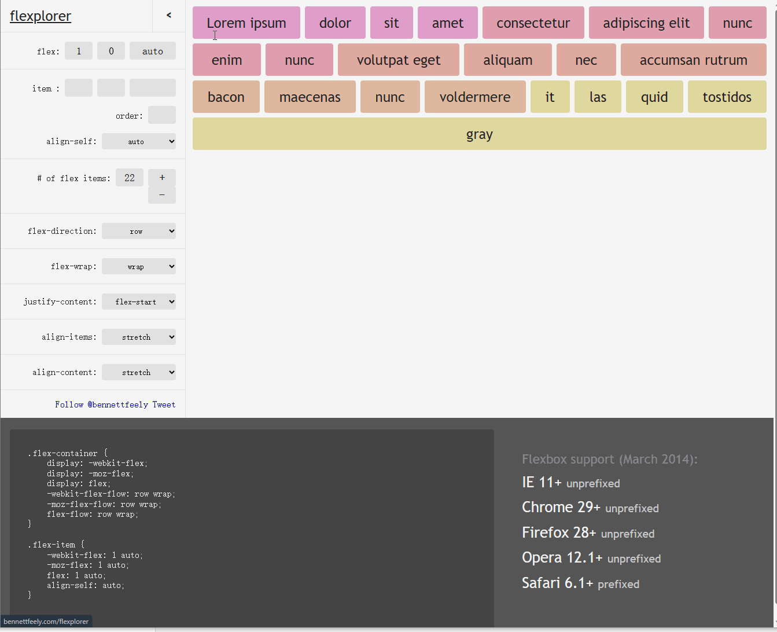Image resolution: width=777 pixels, height=632 pixels.
Task: Click the 'align-self: auto;' code line
Action: coord(86,585)
